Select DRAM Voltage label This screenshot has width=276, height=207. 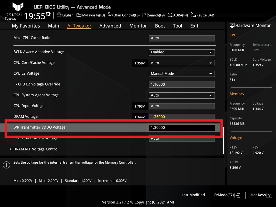pos(26,116)
